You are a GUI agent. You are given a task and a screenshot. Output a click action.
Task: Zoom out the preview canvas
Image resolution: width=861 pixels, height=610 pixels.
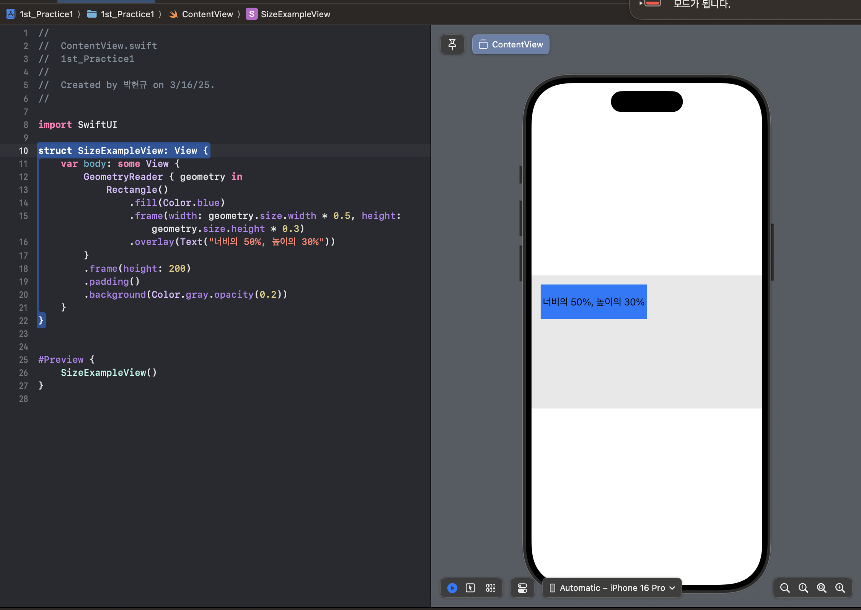tap(784, 588)
